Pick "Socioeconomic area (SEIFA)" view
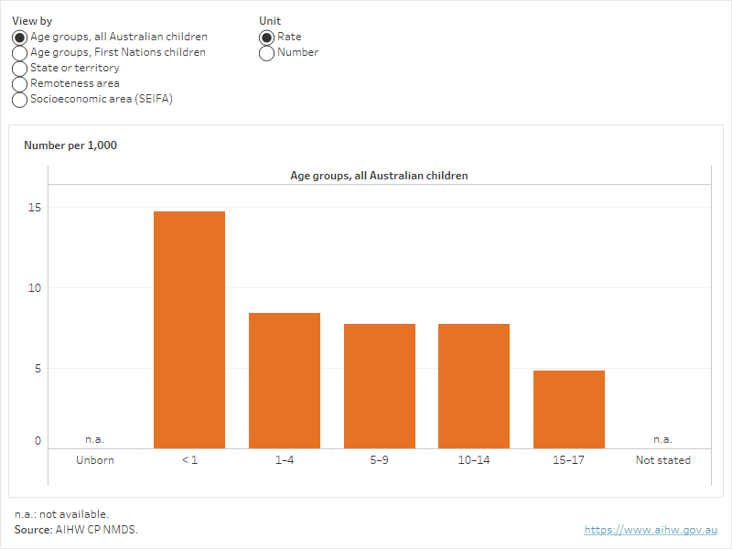This screenshot has height=549, width=732. (x=19, y=99)
